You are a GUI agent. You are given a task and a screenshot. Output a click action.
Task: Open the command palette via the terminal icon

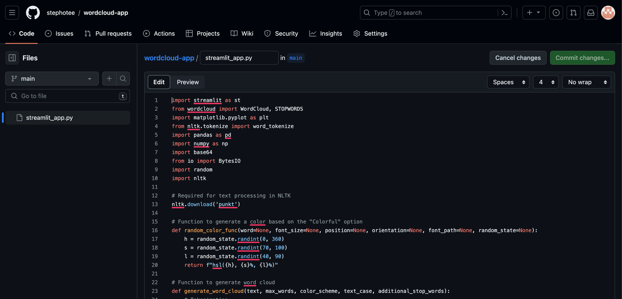tap(504, 12)
